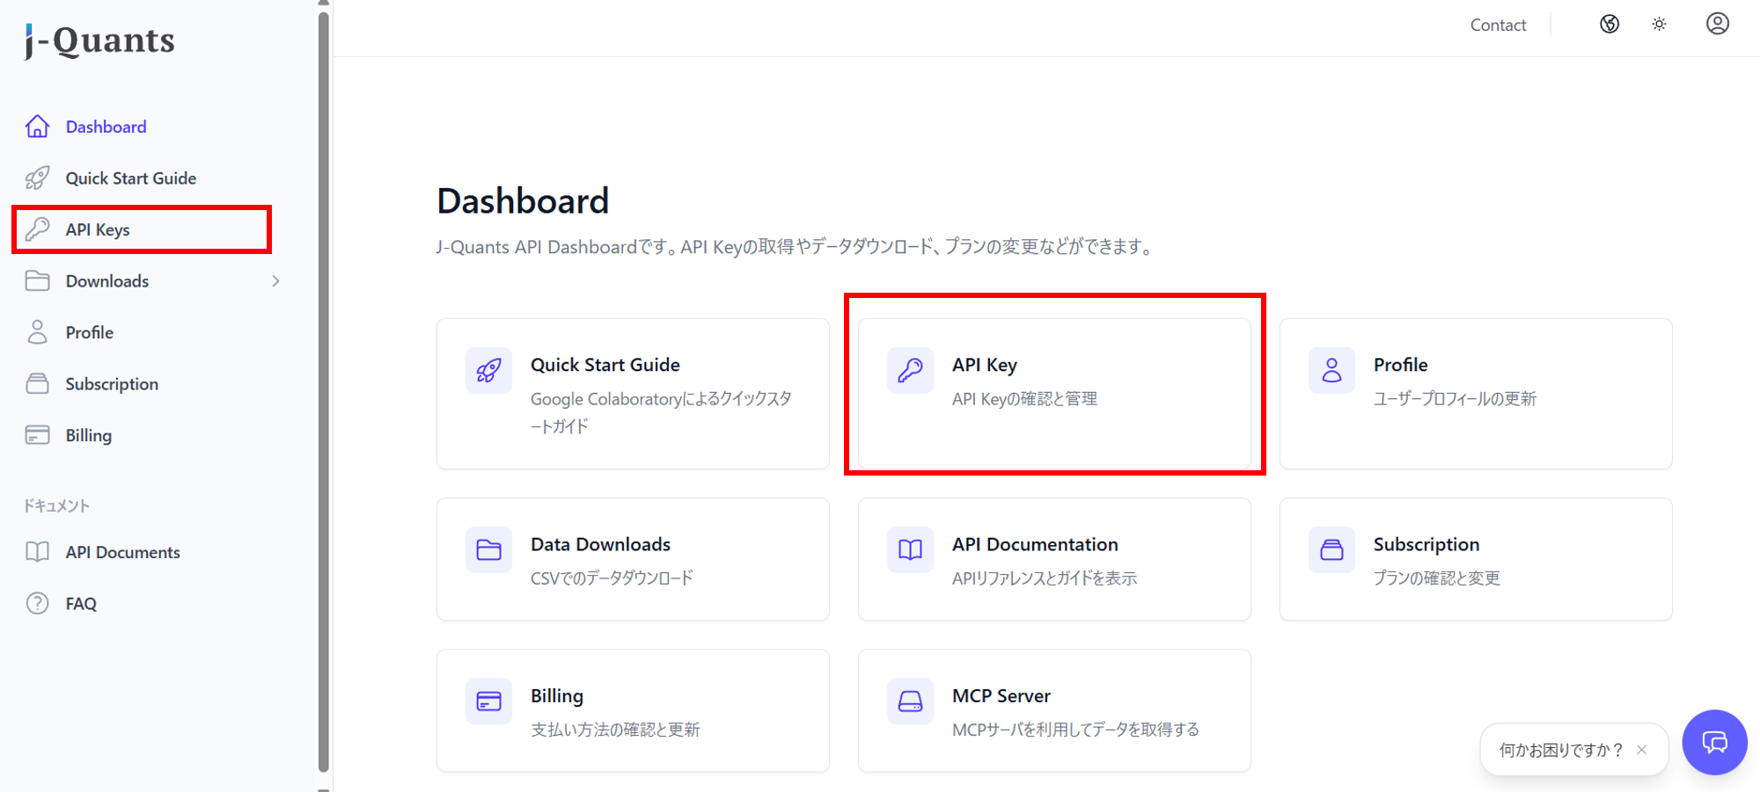Click the 支払い方法の確認と更新 description

(615, 730)
